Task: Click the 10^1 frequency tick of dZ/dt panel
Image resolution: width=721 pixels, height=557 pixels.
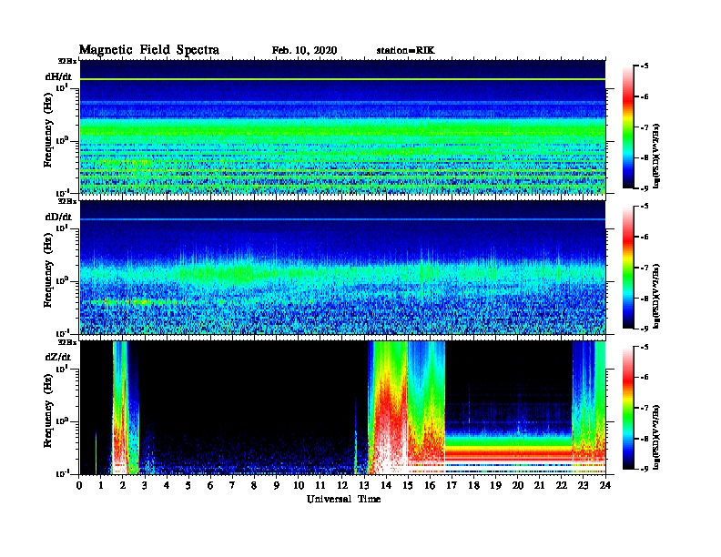Action: [x=62, y=368]
